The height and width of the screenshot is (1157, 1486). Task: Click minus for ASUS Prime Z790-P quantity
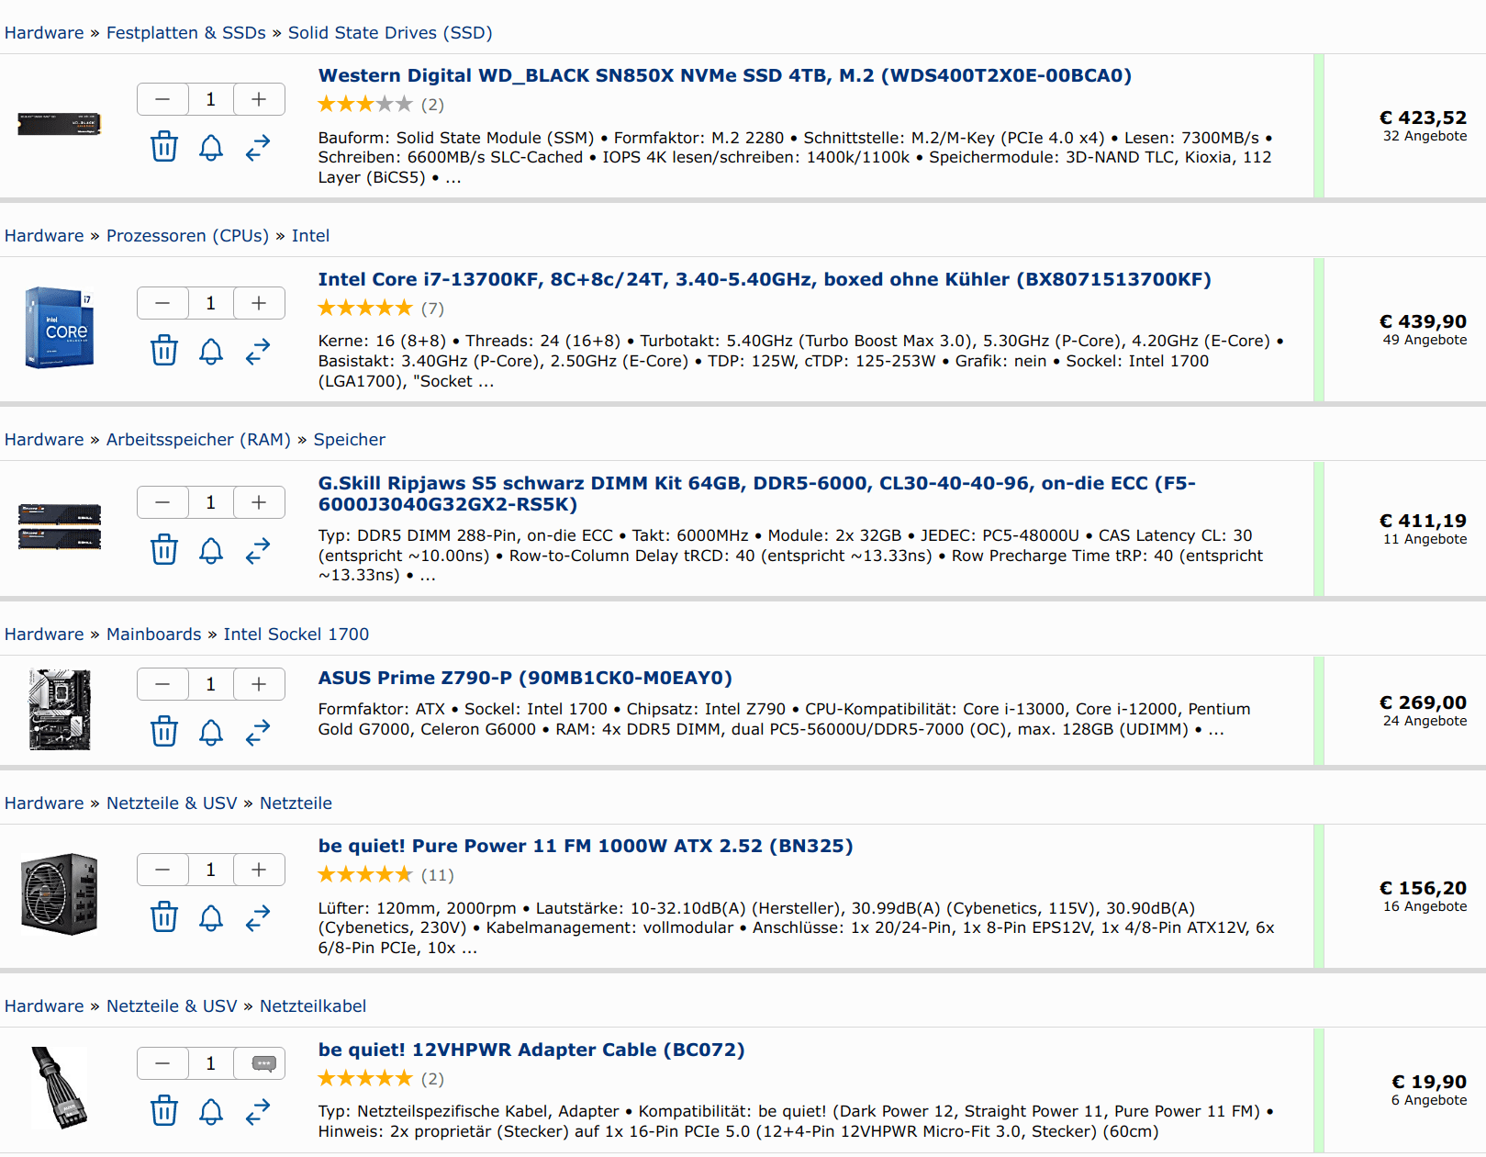pos(162,684)
